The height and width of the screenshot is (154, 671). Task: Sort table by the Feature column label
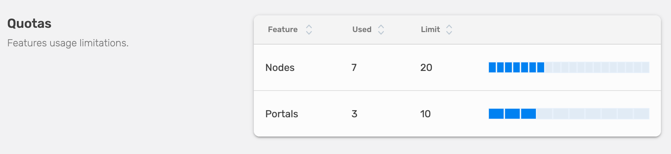click(x=282, y=30)
